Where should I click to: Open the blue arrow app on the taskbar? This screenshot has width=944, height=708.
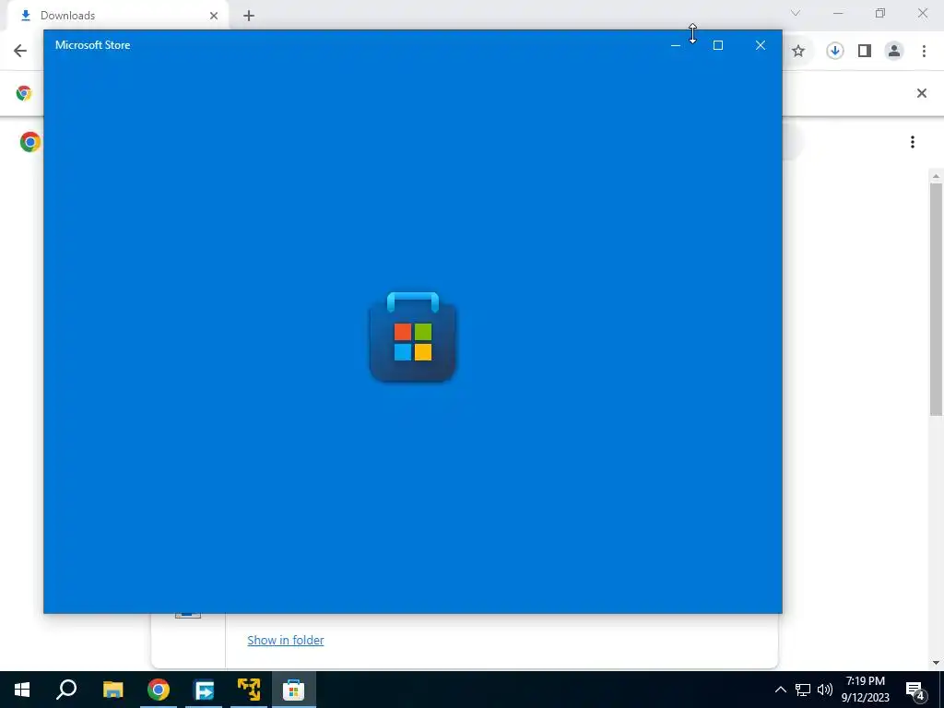click(204, 690)
